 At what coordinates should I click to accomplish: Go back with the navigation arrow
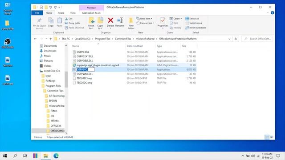point(35,39)
